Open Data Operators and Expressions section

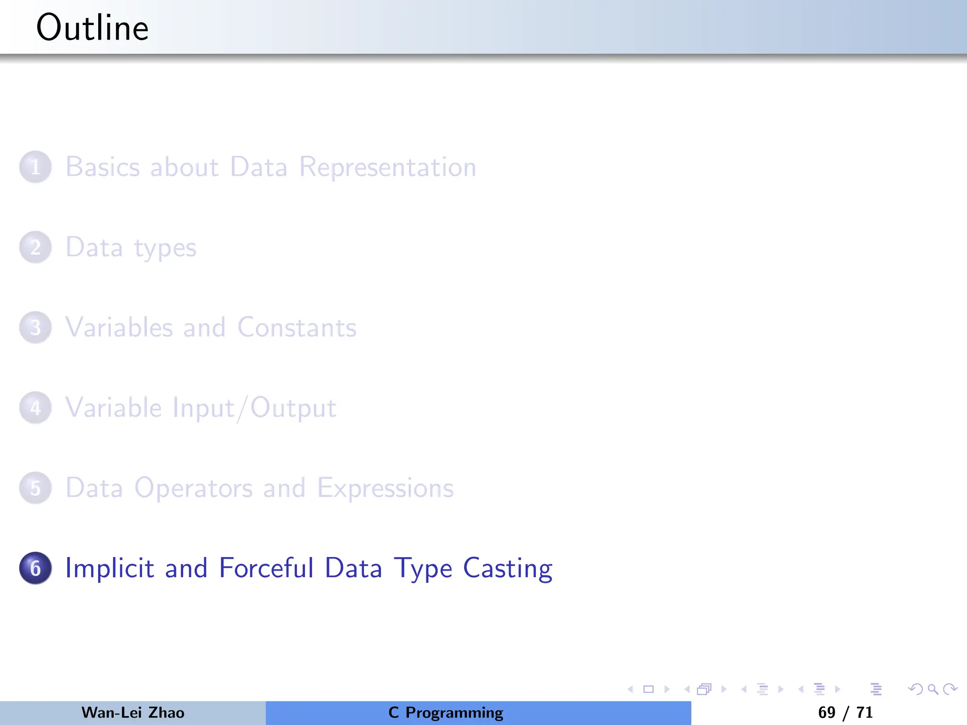click(x=260, y=489)
